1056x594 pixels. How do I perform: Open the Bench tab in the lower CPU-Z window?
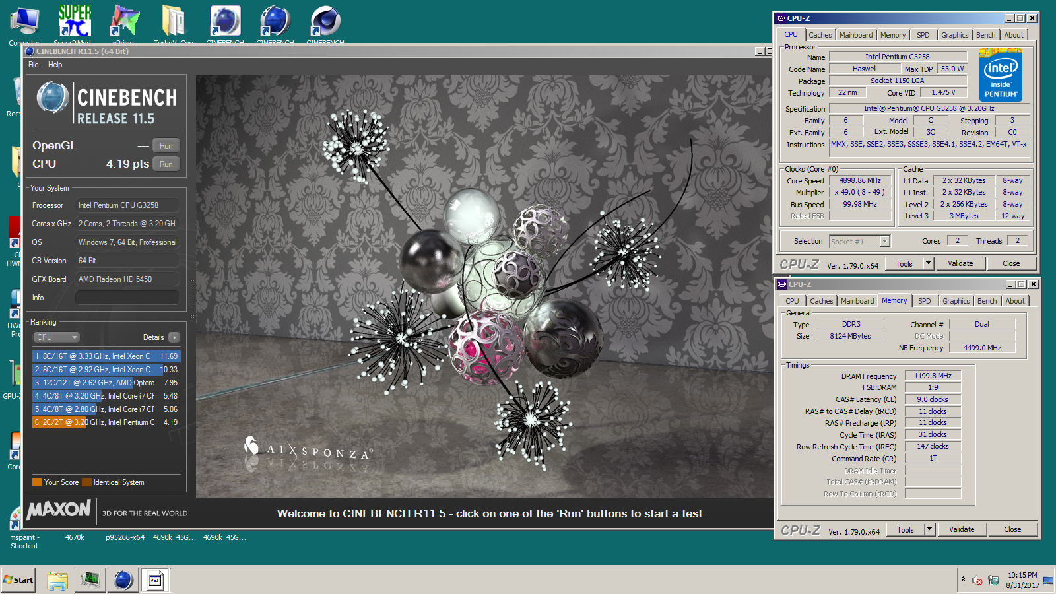987,301
